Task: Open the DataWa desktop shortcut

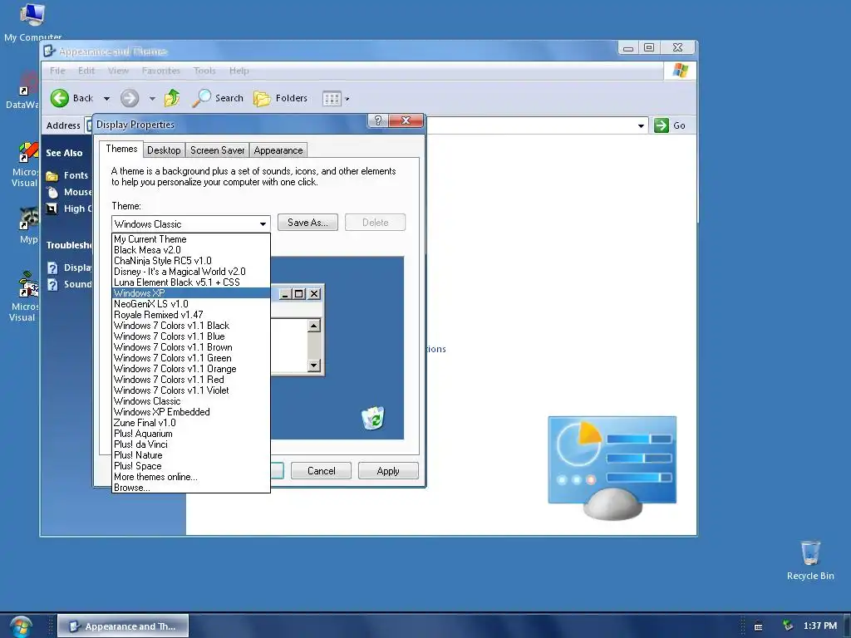Action: pyautogui.click(x=22, y=90)
